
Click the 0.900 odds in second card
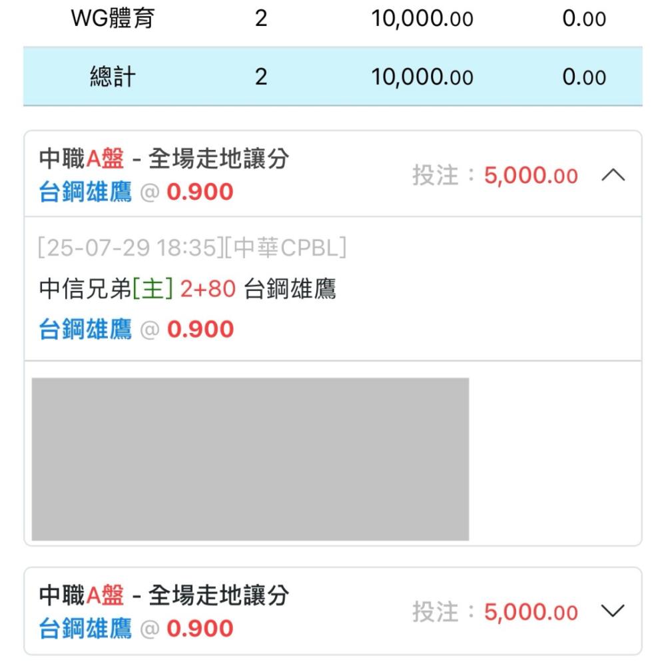tap(200, 628)
